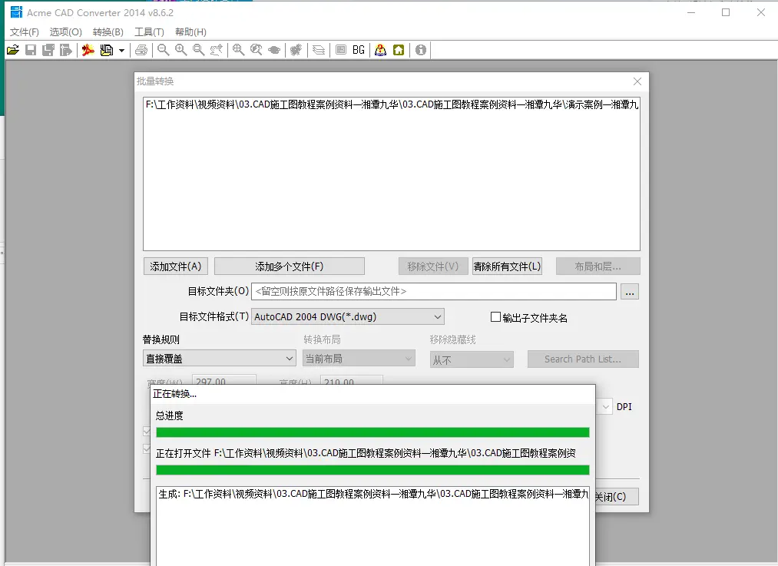Click the Acme CAD Converter title bar icon
Viewport: 778px width, 566px height.
click(16, 12)
